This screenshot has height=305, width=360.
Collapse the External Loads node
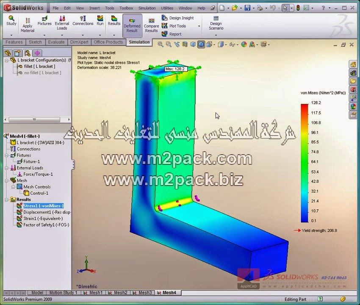click(x=7, y=168)
